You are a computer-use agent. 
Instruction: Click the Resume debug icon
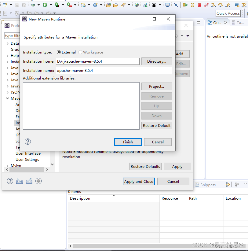185,5
